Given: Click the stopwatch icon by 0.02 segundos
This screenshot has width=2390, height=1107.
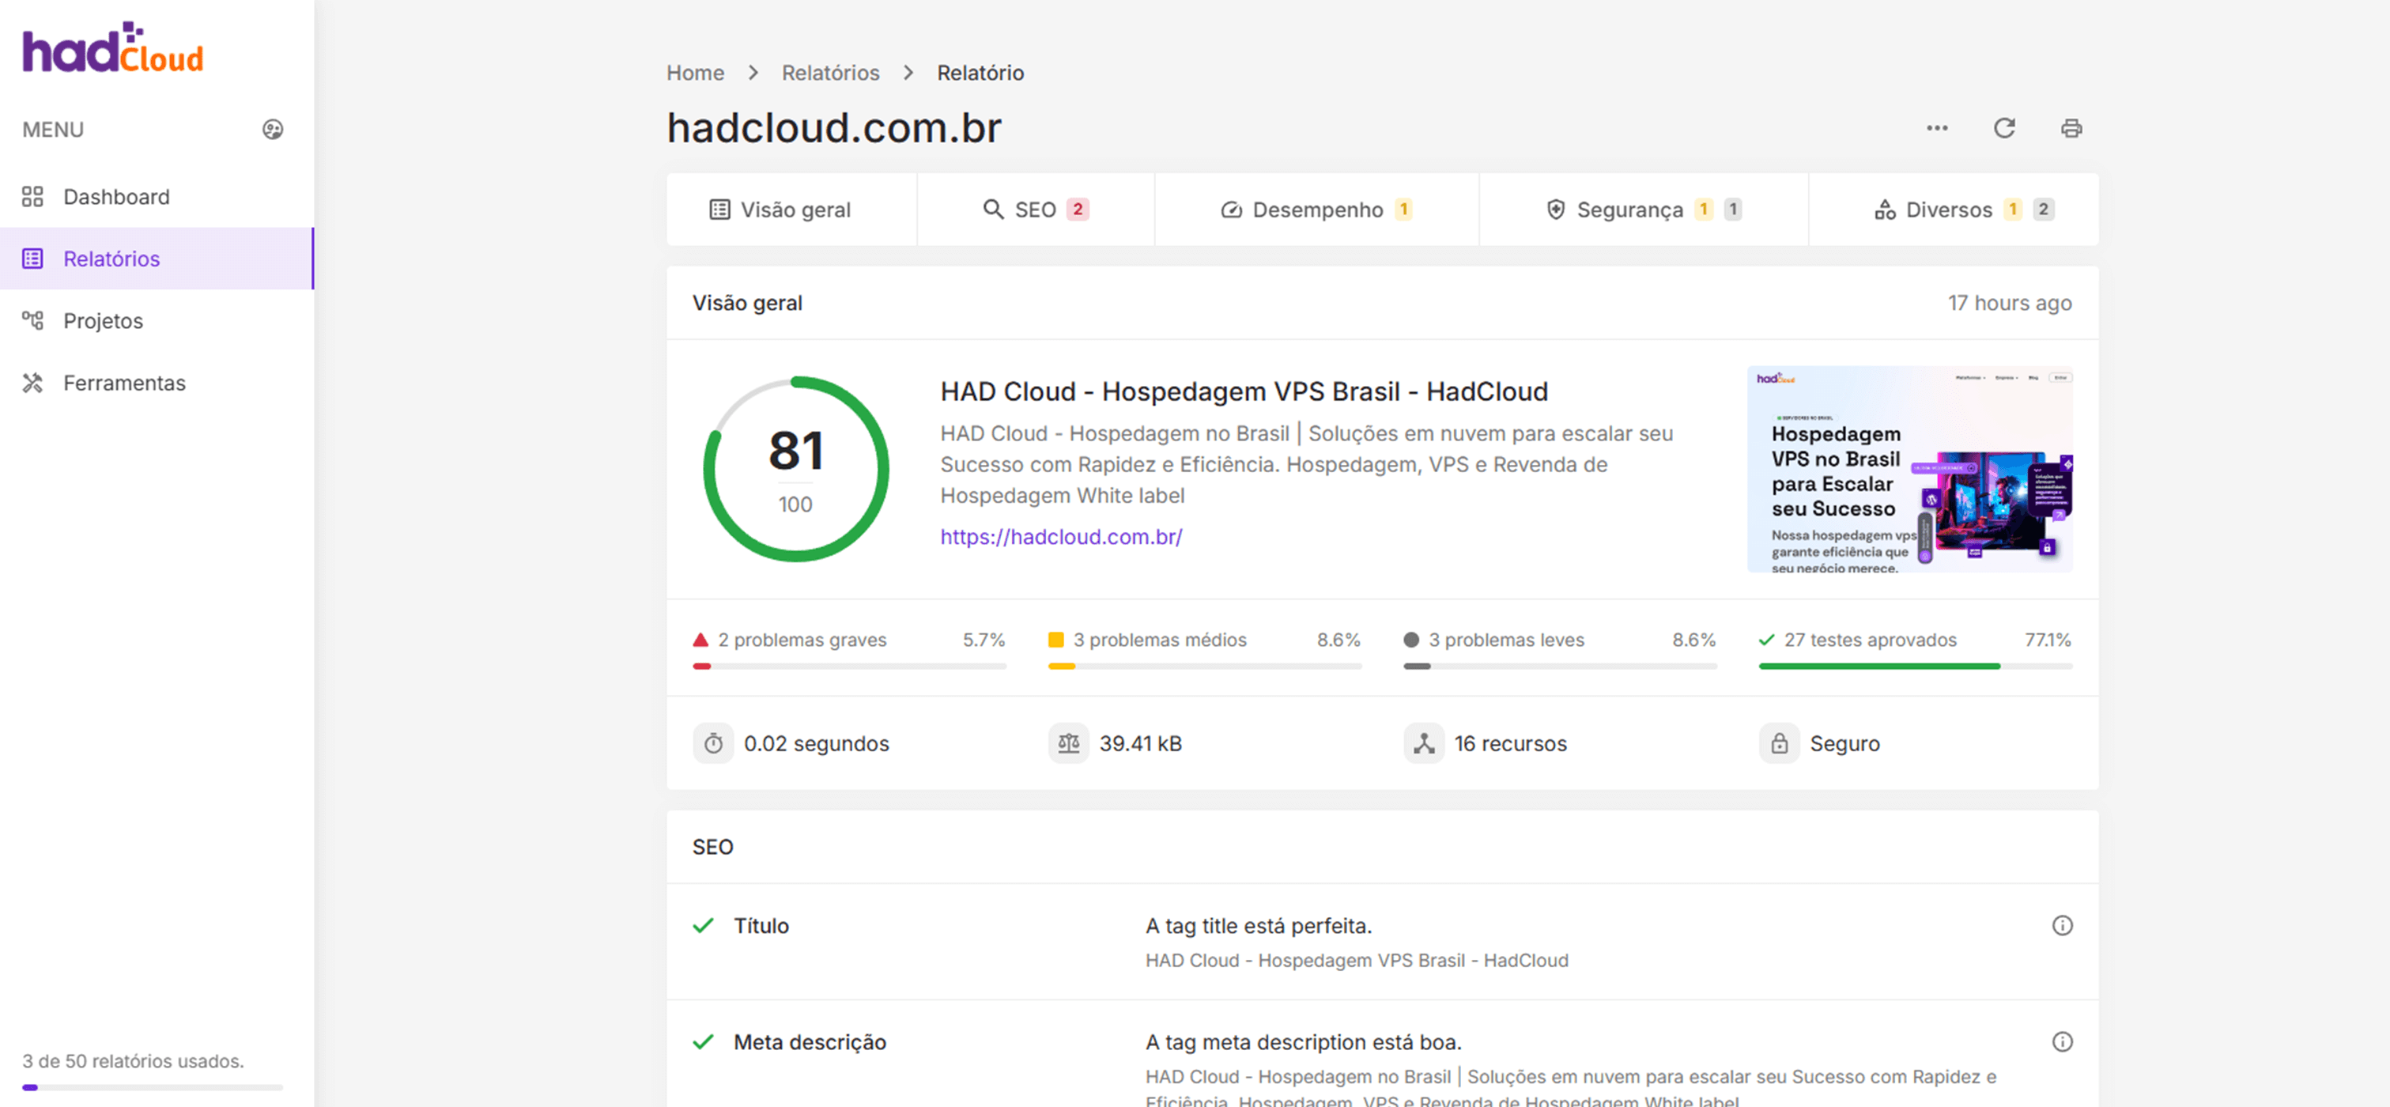Looking at the screenshot, I should [x=712, y=744].
